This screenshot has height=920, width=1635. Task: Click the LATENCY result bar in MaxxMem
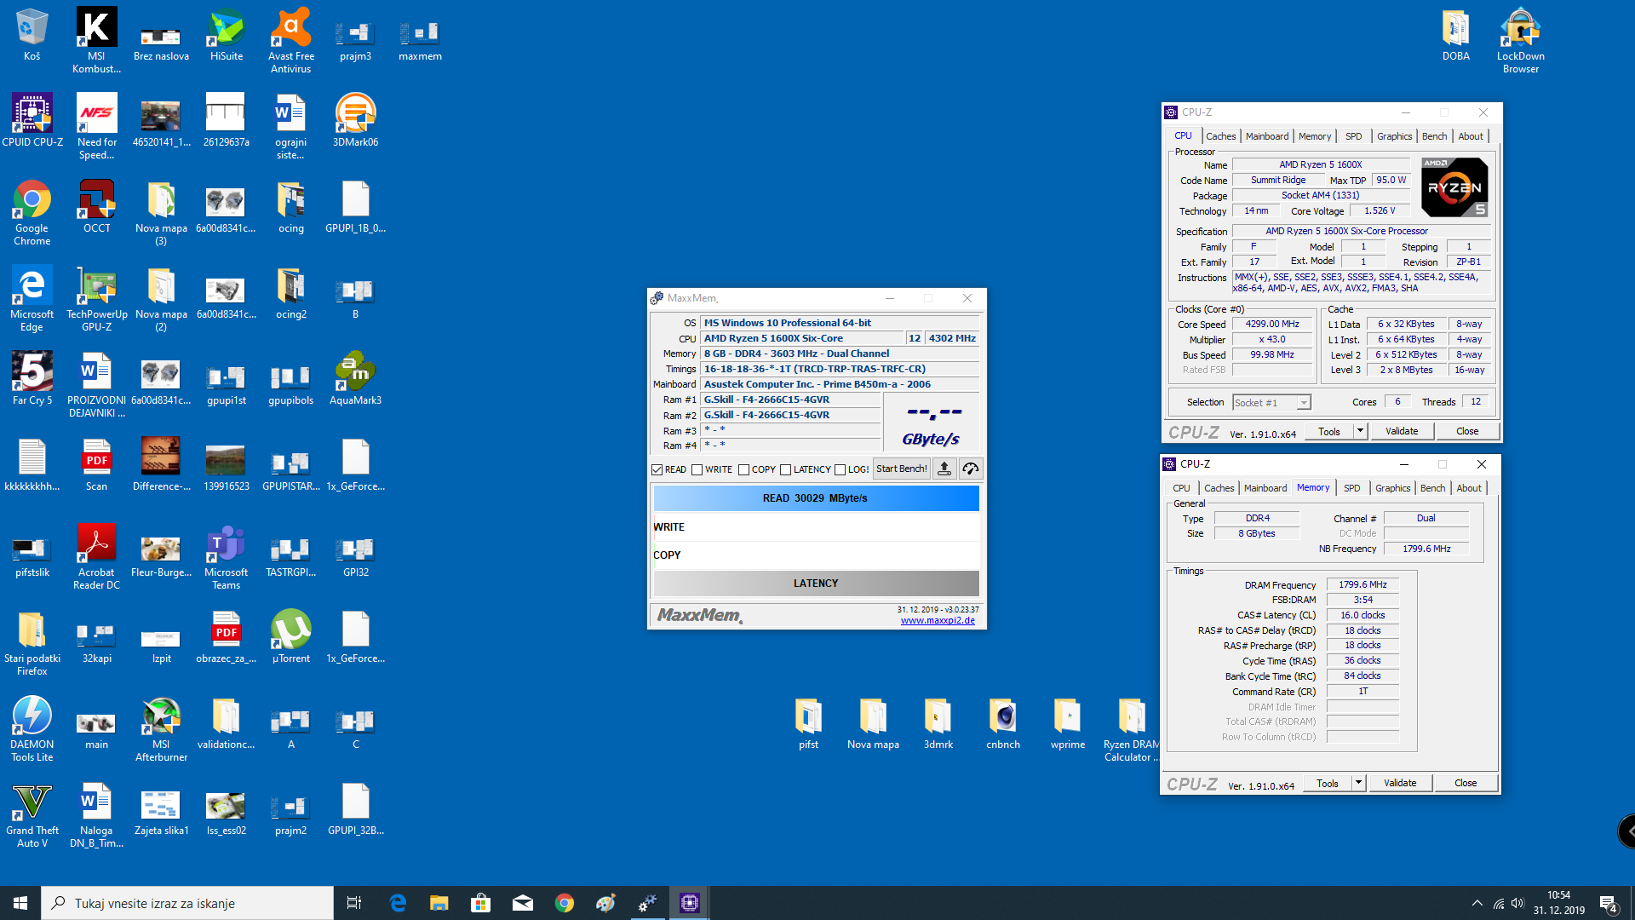pyautogui.click(x=816, y=584)
